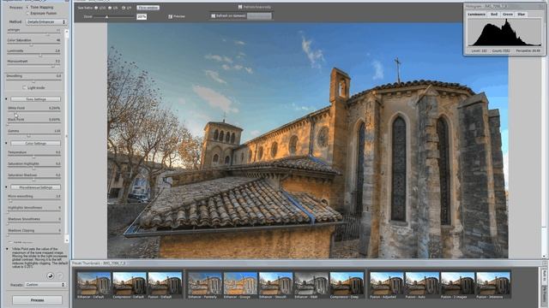Viewport: 549px width, 308px height.
Task: Click the White Point slider
Action: pos(33,112)
